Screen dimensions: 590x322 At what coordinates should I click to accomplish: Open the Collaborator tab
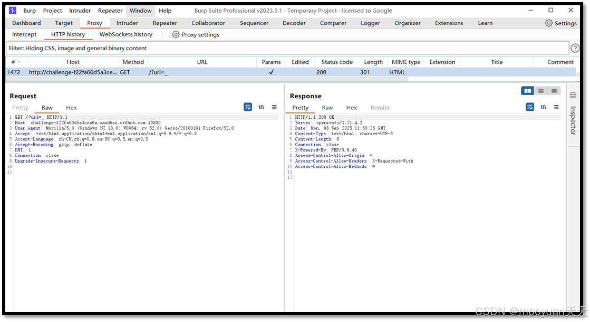point(208,23)
